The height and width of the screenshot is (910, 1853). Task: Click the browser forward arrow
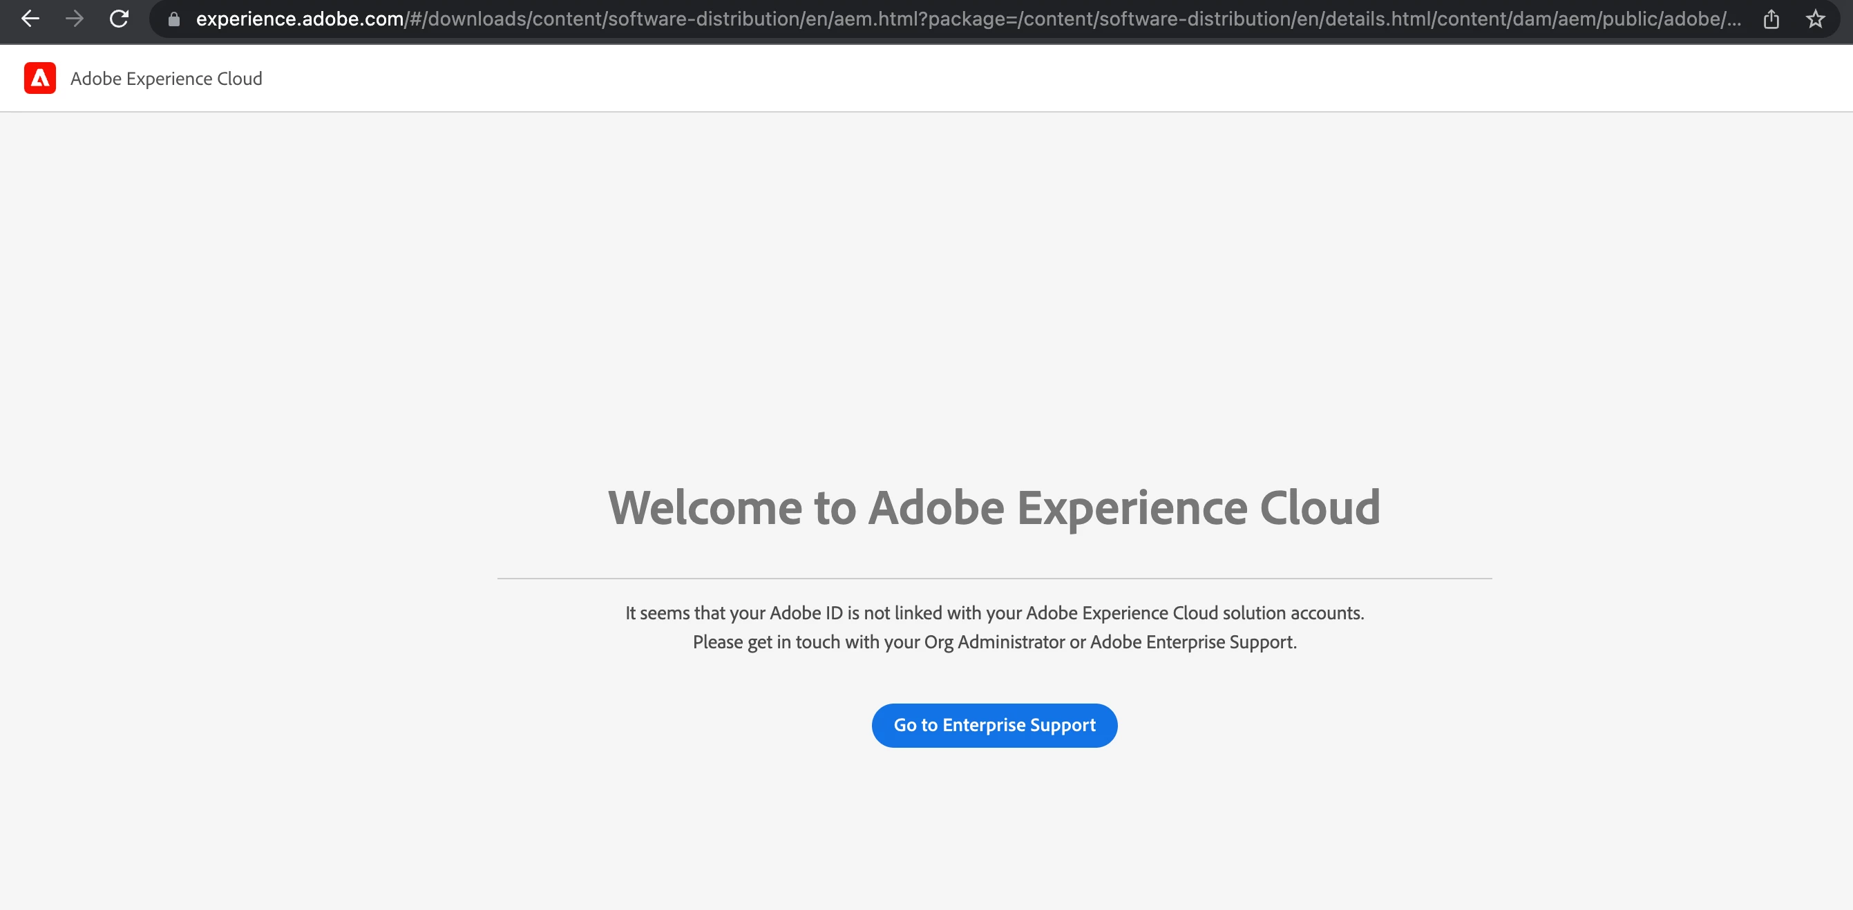click(x=74, y=19)
